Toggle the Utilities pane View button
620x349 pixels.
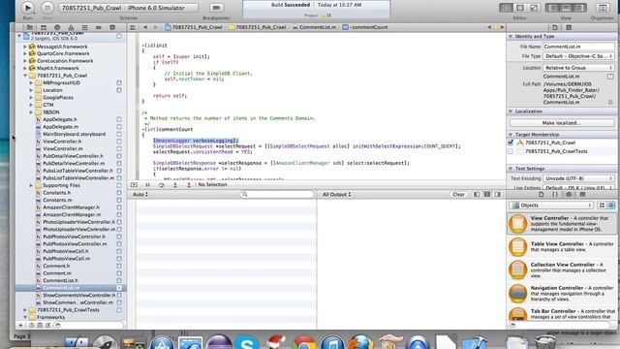coord(579,8)
